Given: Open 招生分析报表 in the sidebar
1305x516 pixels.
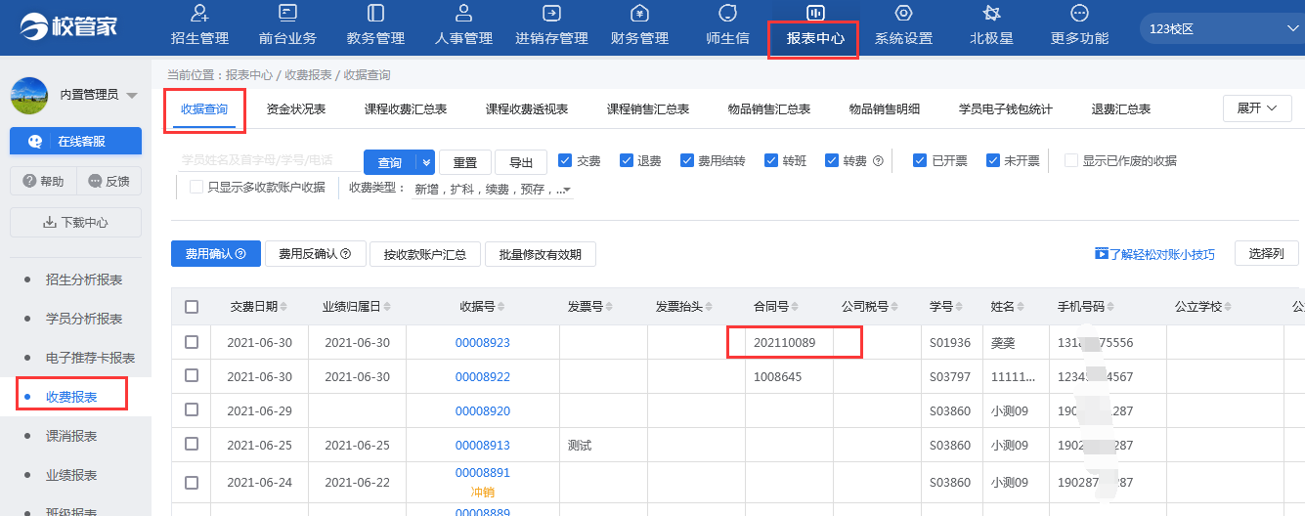Looking at the screenshot, I should (x=84, y=279).
